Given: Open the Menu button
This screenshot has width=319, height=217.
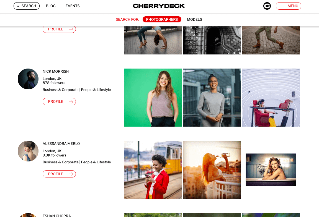Looking at the screenshot, I should [x=289, y=6].
